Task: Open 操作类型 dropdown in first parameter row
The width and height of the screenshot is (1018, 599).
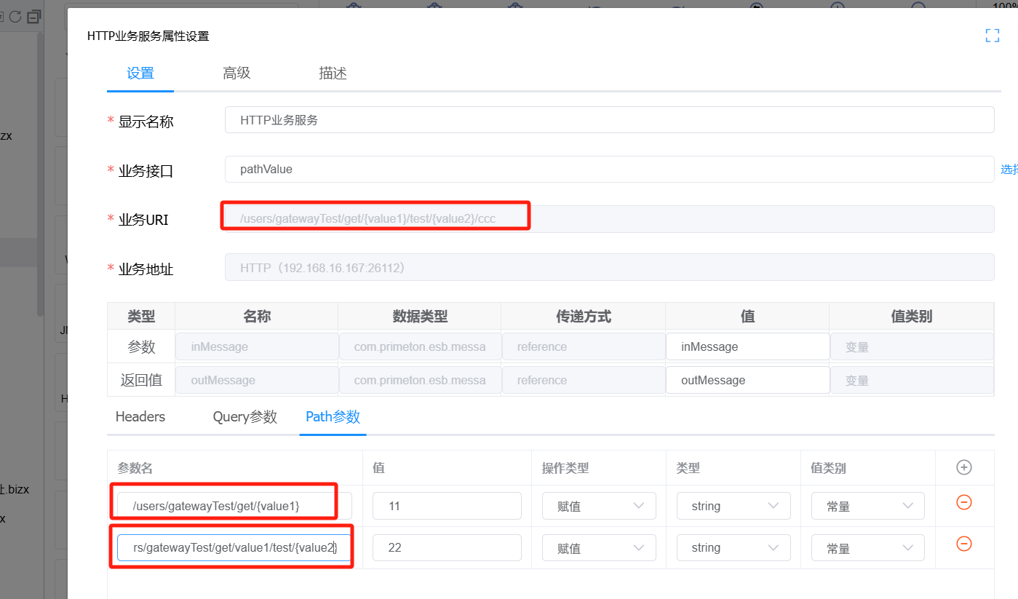Action: coord(599,506)
